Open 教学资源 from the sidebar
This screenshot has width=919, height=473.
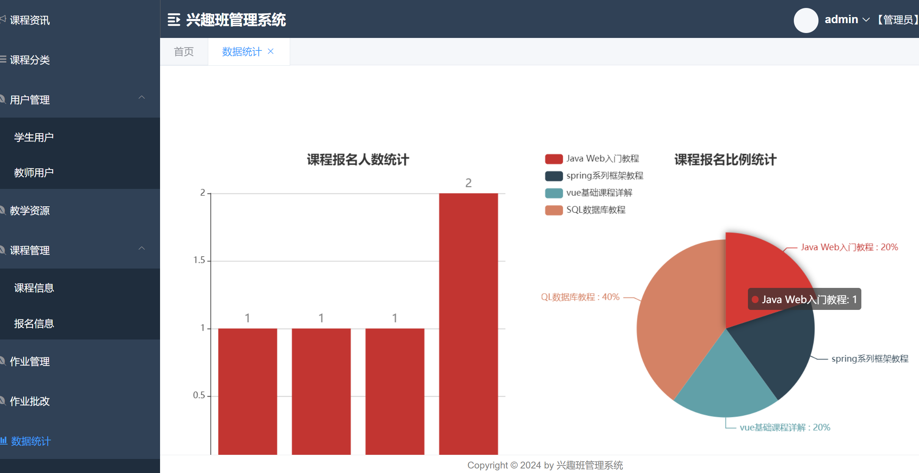click(30, 211)
